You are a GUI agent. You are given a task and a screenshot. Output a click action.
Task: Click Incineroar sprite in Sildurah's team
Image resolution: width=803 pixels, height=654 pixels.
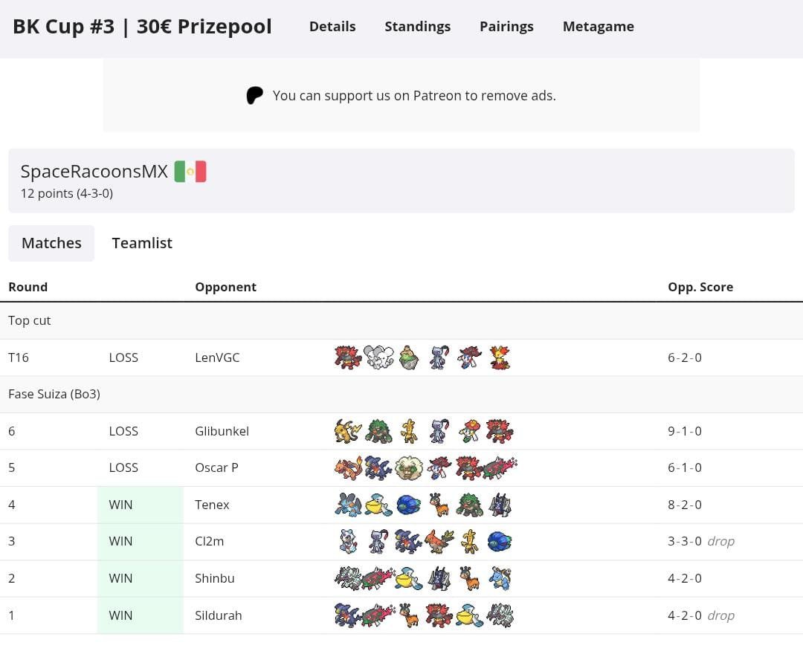click(439, 615)
